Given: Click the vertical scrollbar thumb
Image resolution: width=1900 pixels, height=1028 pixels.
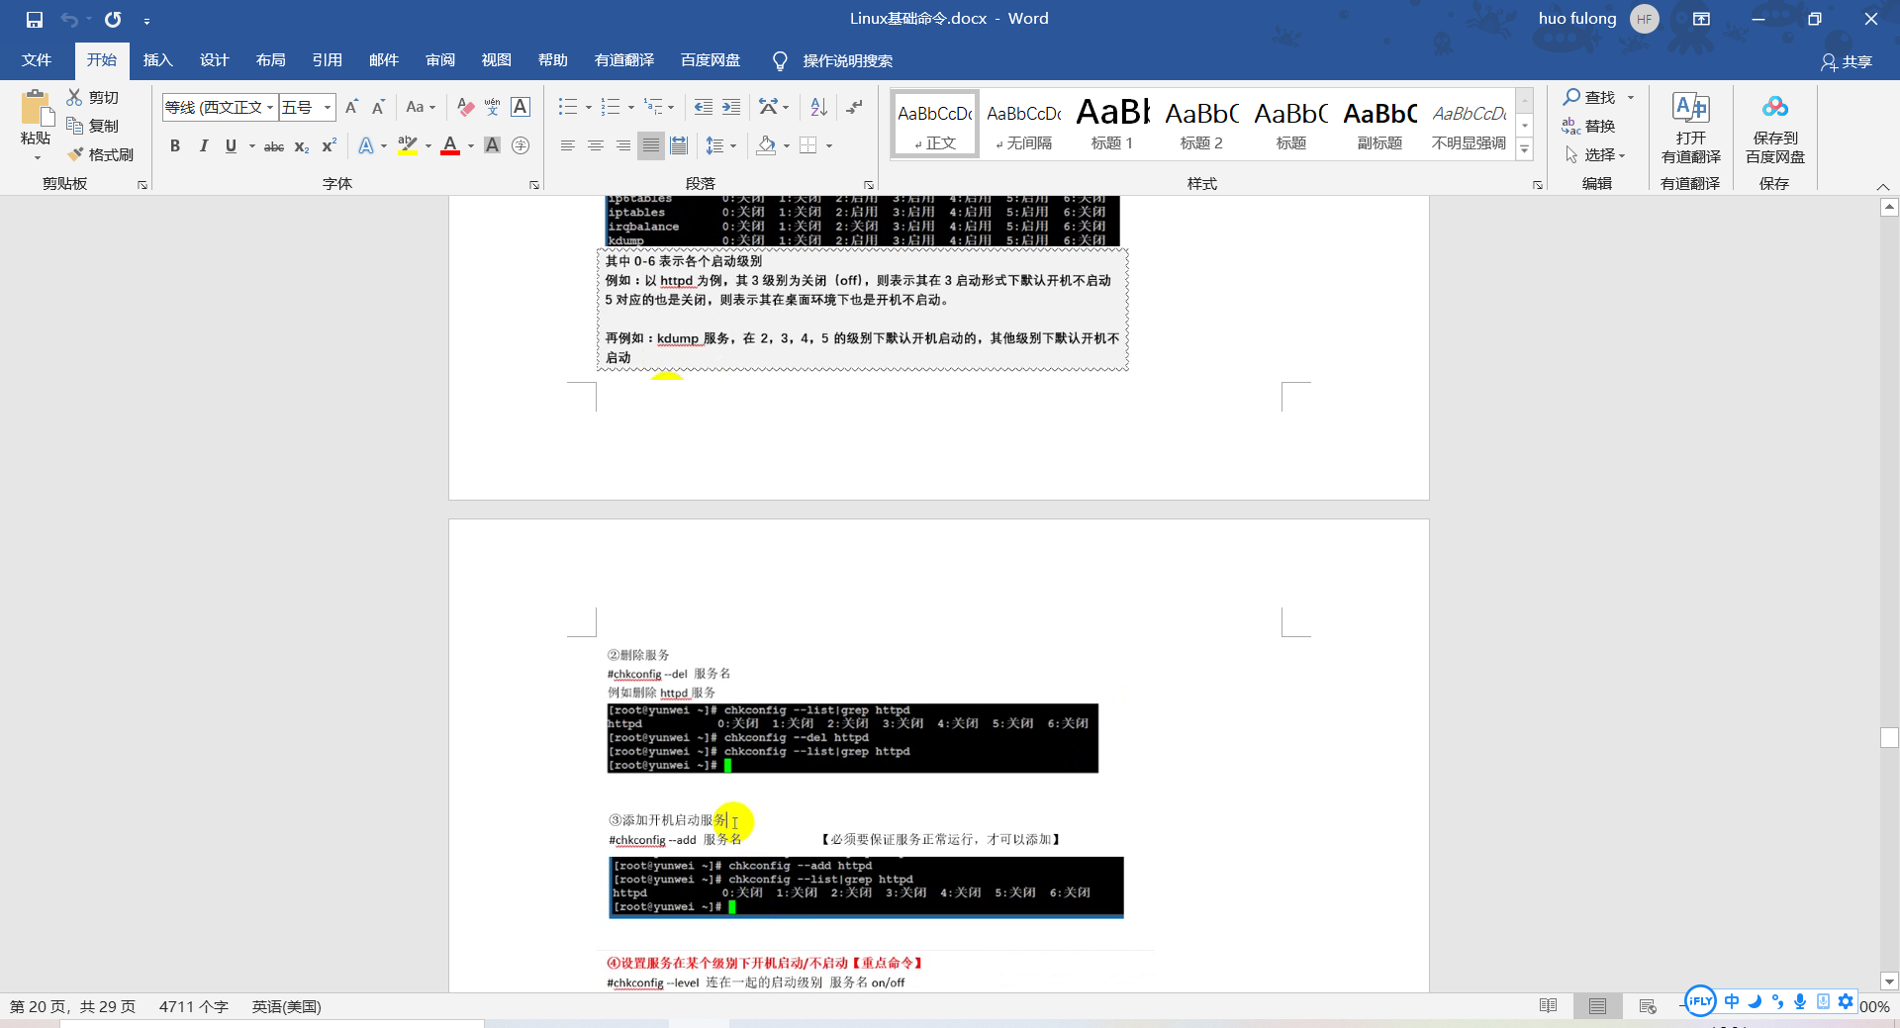Looking at the screenshot, I should 1889,738.
